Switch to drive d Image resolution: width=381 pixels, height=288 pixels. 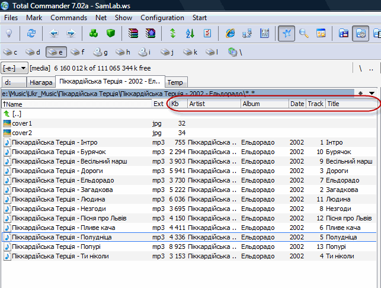(33, 52)
